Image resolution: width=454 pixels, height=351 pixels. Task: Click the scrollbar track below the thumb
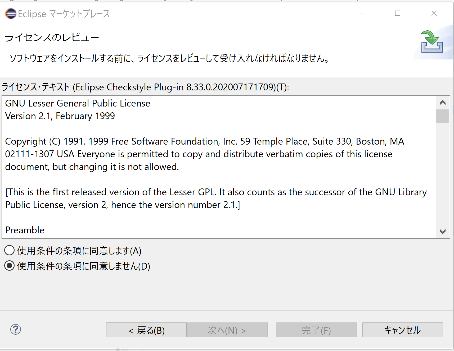pos(443,174)
